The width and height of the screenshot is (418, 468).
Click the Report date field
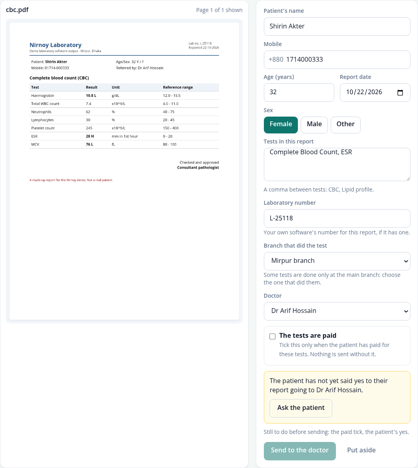(375, 93)
